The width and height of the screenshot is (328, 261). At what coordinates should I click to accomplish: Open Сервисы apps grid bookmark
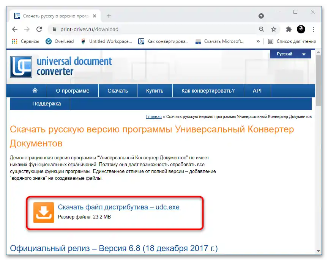(25, 41)
